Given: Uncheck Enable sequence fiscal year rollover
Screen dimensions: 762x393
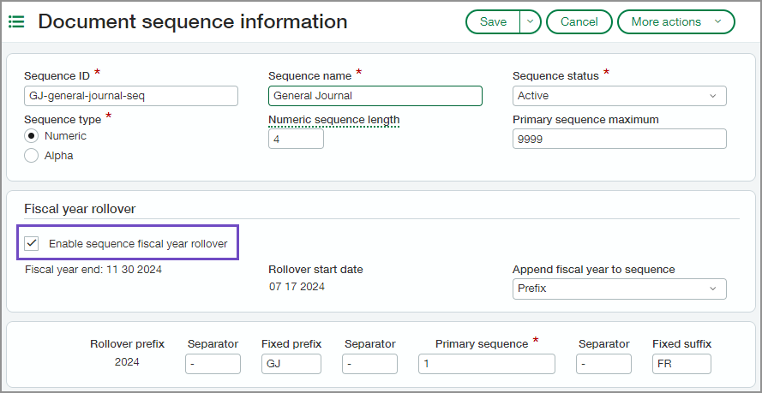Looking at the screenshot, I should click(x=32, y=244).
